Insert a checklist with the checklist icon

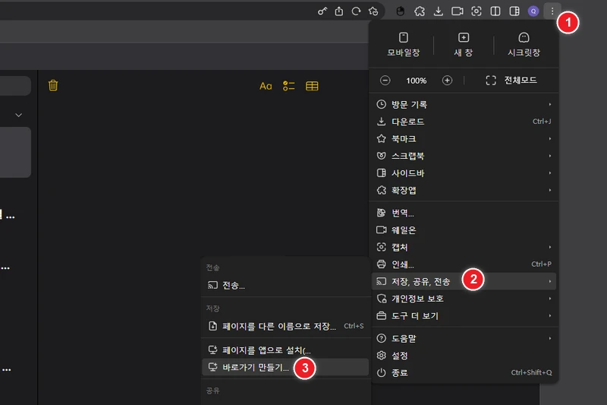coord(289,86)
